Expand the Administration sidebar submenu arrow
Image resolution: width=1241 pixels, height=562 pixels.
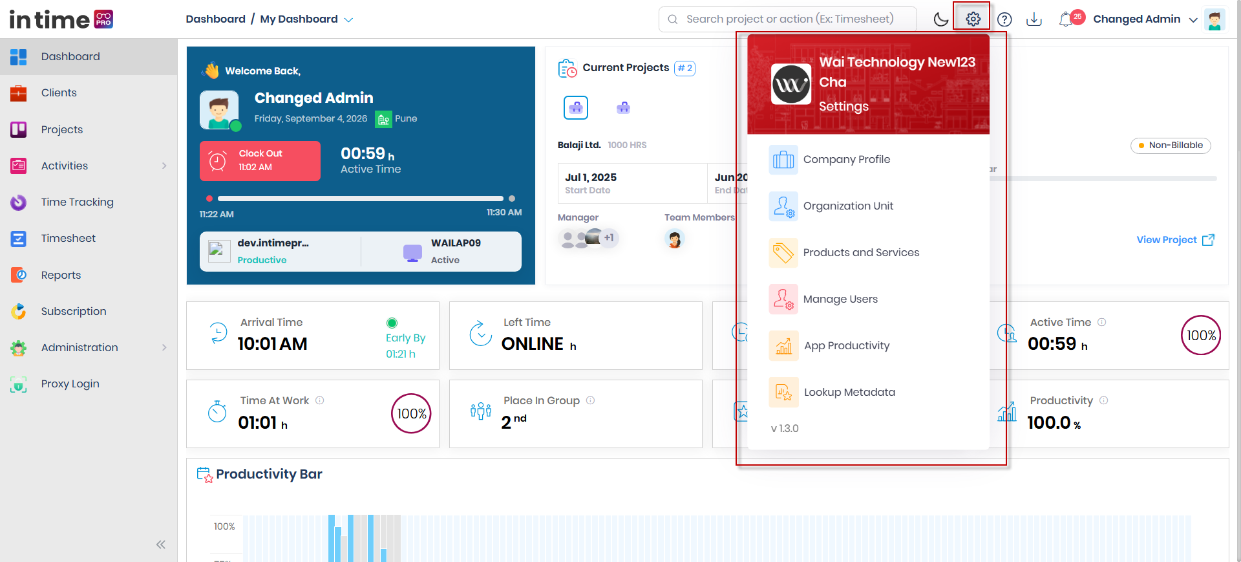tap(164, 347)
